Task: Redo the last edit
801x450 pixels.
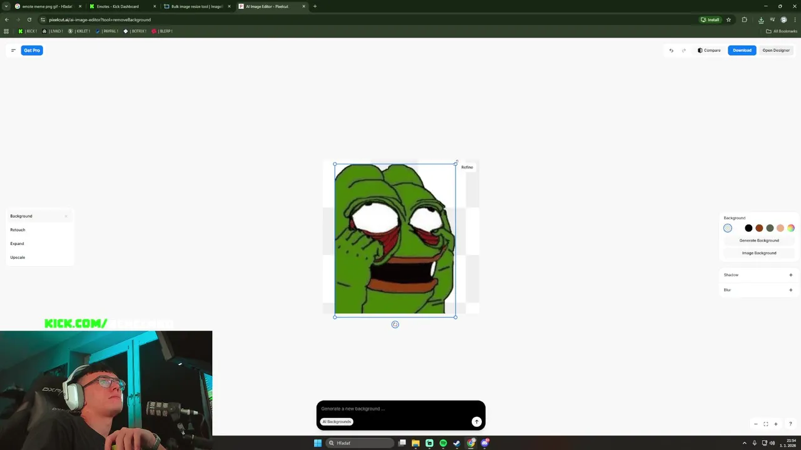Action: coord(684,51)
